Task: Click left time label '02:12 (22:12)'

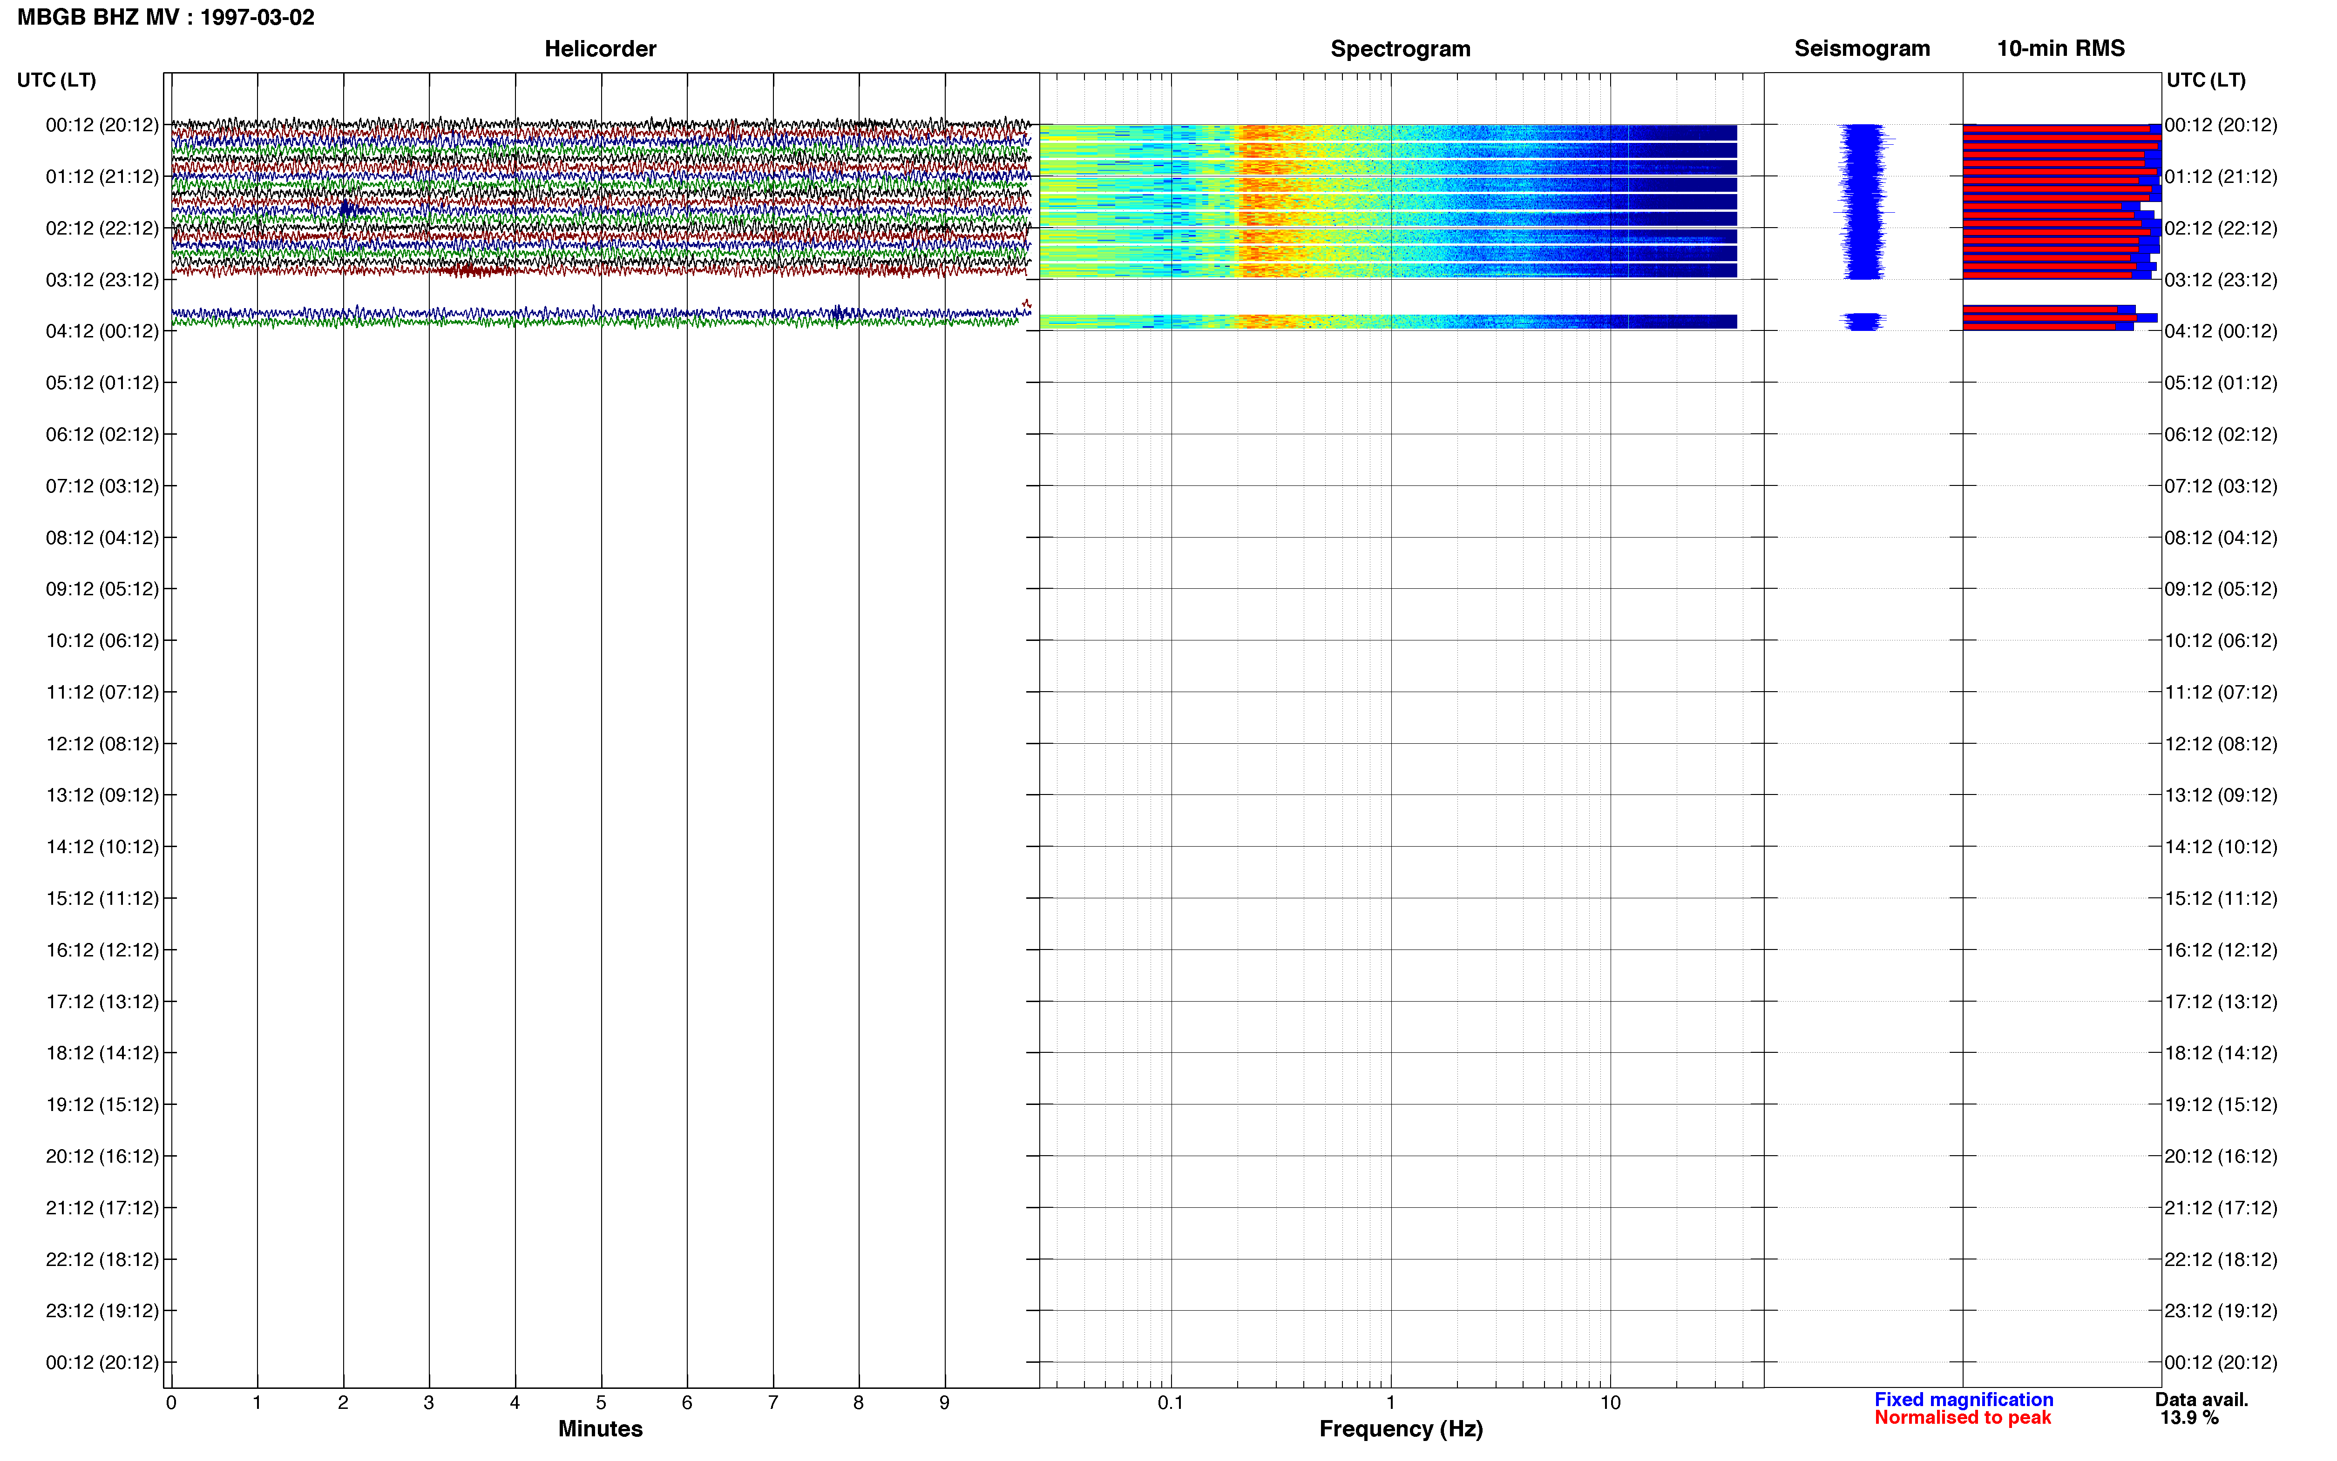Action: 102,228
